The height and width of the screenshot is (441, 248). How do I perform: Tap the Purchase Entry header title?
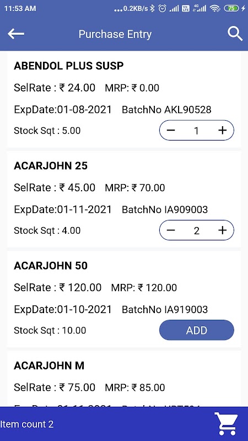pyautogui.click(x=115, y=34)
